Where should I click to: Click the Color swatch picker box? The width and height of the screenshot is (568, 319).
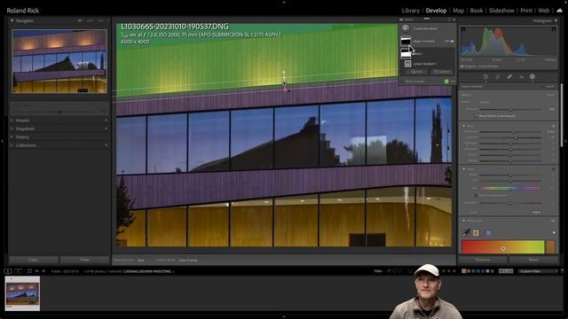coord(536,213)
